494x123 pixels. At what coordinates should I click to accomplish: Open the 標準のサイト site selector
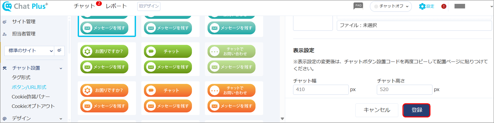[29, 51]
